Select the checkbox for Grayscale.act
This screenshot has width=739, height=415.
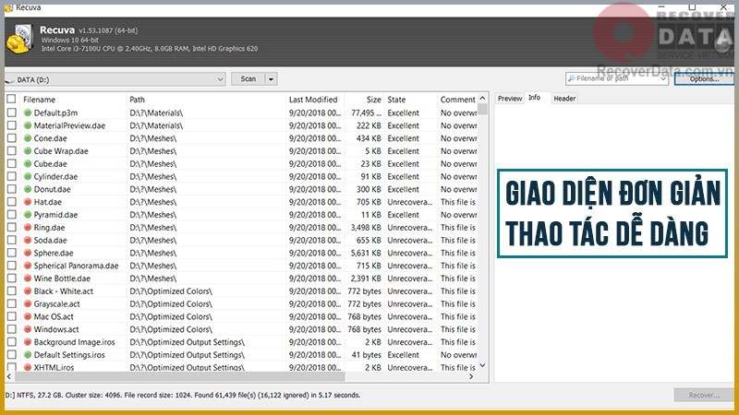(x=11, y=303)
